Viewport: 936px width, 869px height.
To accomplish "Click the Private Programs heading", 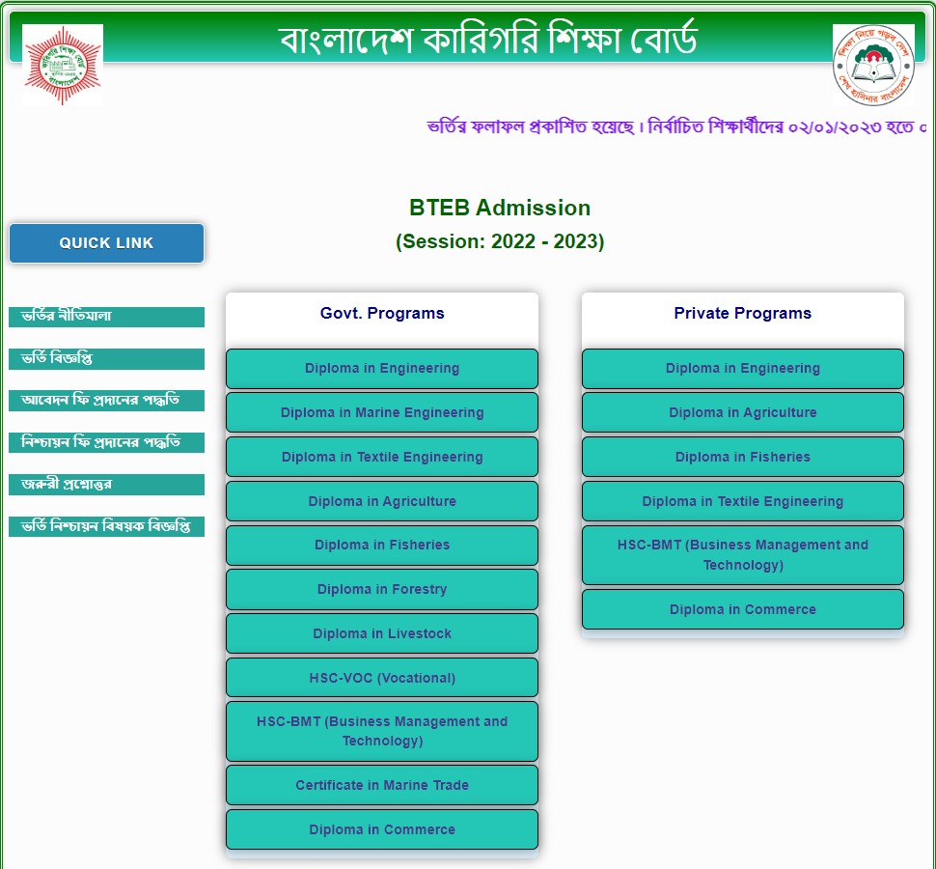I will coord(743,314).
